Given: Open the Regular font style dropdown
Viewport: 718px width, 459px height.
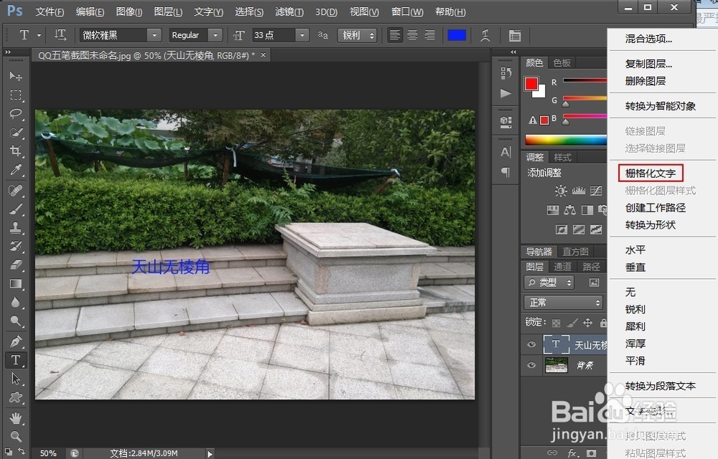Looking at the screenshot, I should [215, 35].
